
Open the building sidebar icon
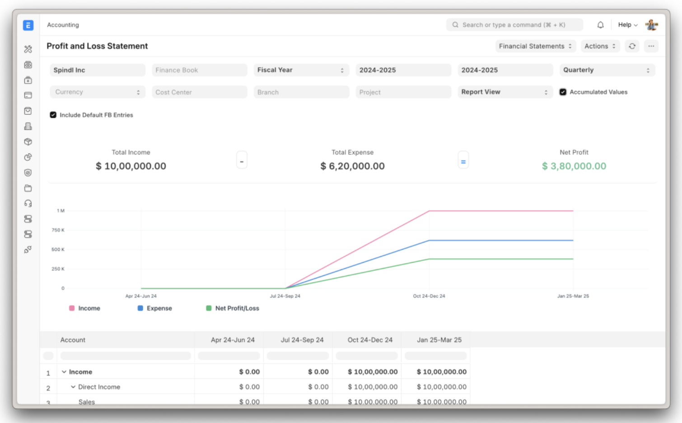(28, 126)
